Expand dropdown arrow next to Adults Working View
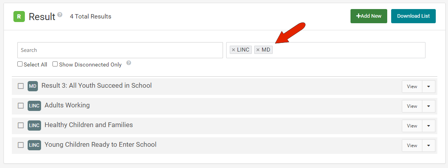 429,106
